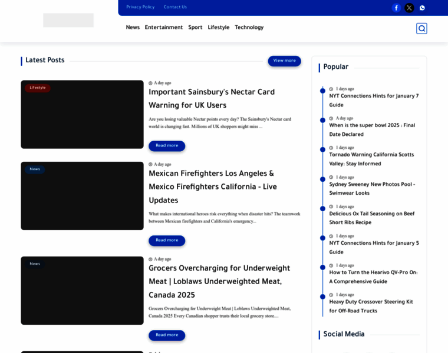
Task: Open the Contact Us link
Action: pyautogui.click(x=175, y=7)
